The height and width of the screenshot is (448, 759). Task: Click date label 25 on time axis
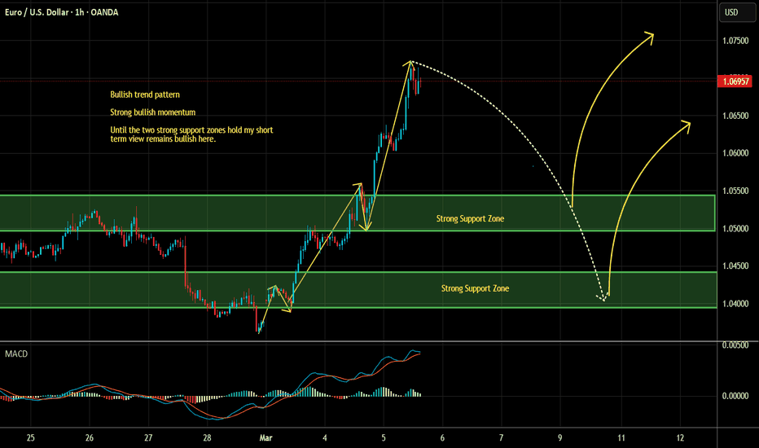pyautogui.click(x=30, y=438)
